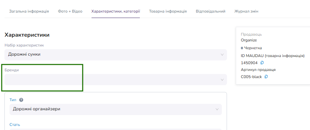Click the Стать label

[15, 125]
